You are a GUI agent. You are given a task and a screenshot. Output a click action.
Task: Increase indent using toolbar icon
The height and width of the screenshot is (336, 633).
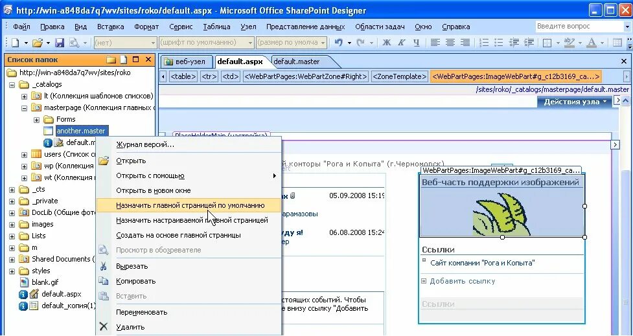pyautogui.click(x=529, y=42)
